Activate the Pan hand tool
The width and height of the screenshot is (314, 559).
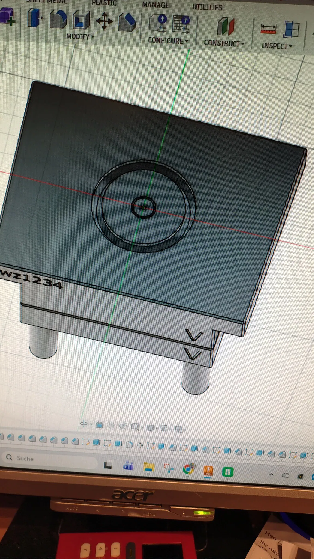click(x=111, y=426)
